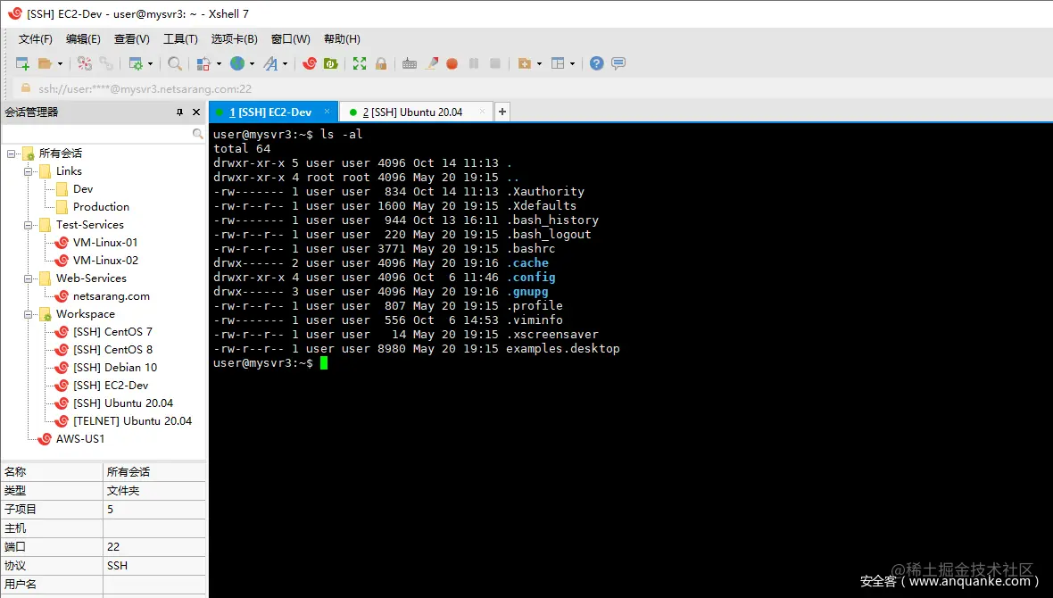Screen dimensions: 1053x598
Task: Click the address bar with ssh URL
Action: (x=531, y=88)
